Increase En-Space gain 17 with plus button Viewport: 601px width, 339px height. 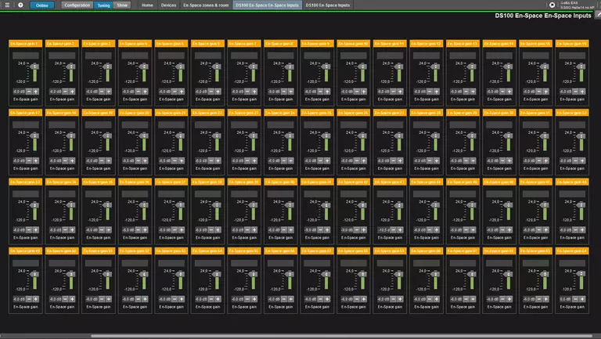[x=36, y=160]
